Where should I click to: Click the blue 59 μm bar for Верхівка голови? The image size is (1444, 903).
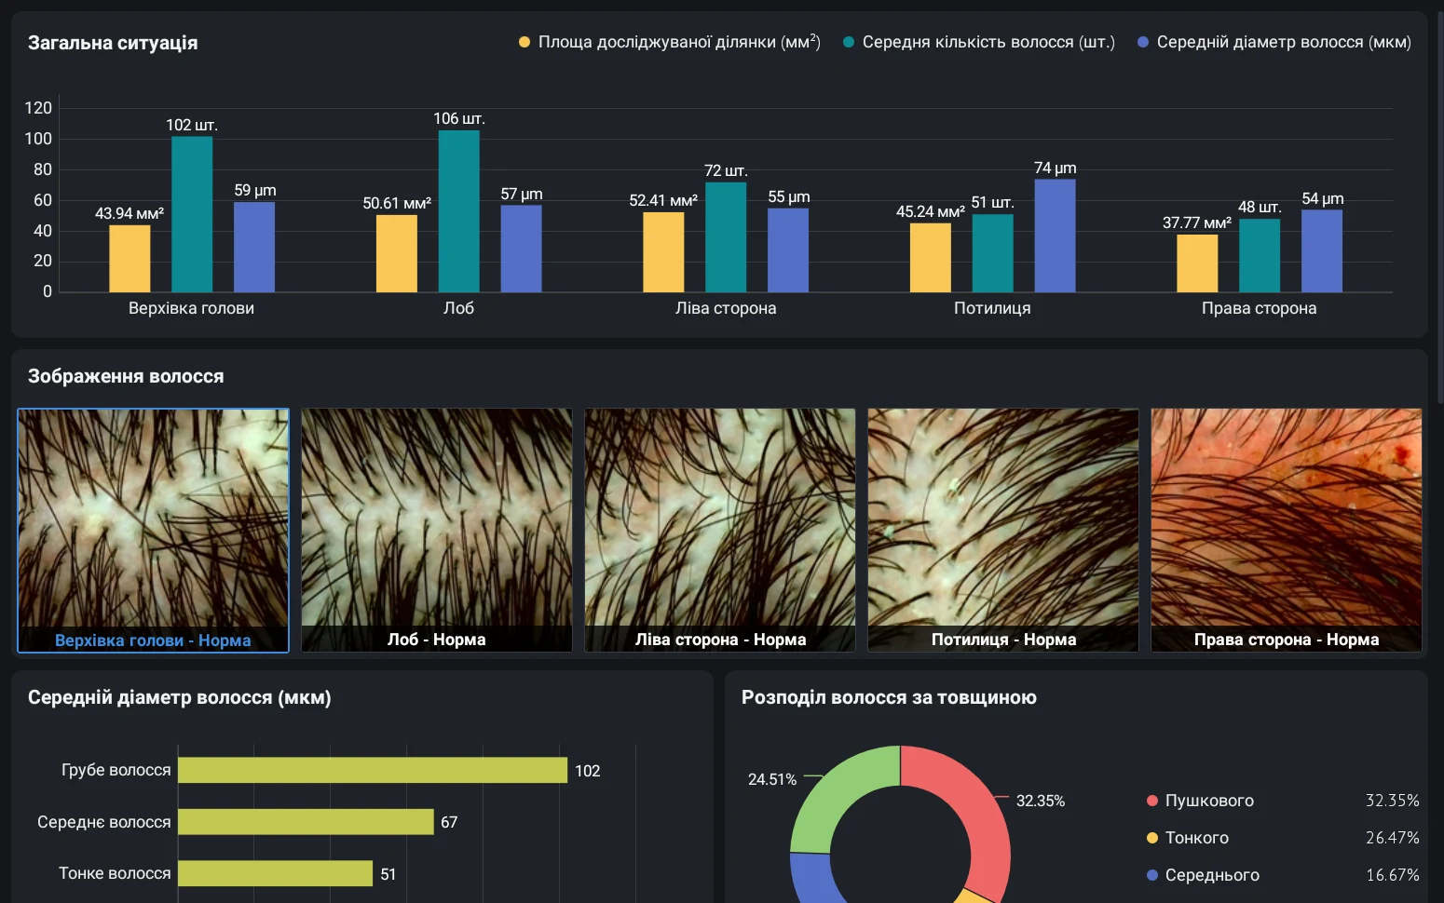[254, 248]
